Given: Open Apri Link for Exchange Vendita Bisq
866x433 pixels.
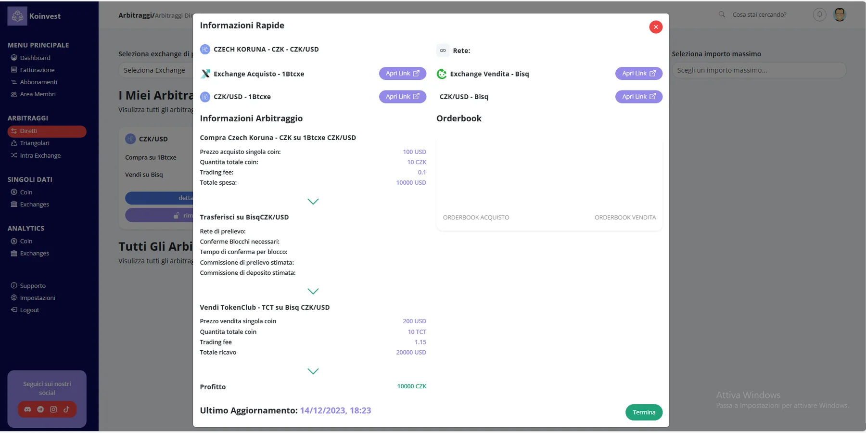Looking at the screenshot, I should point(639,74).
